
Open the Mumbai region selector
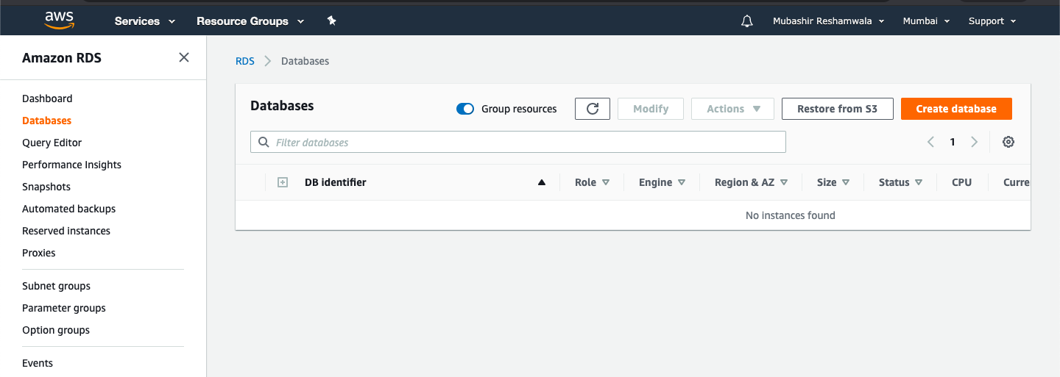[x=926, y=21]
